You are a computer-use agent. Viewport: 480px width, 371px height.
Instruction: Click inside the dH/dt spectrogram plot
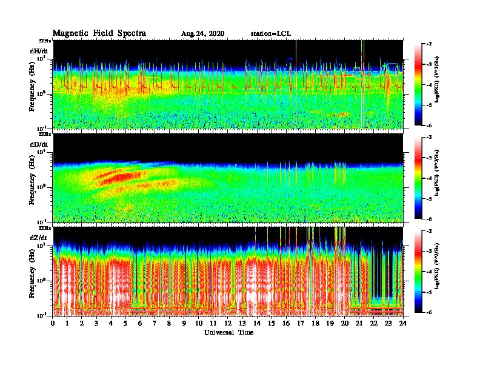pos(228,84)
